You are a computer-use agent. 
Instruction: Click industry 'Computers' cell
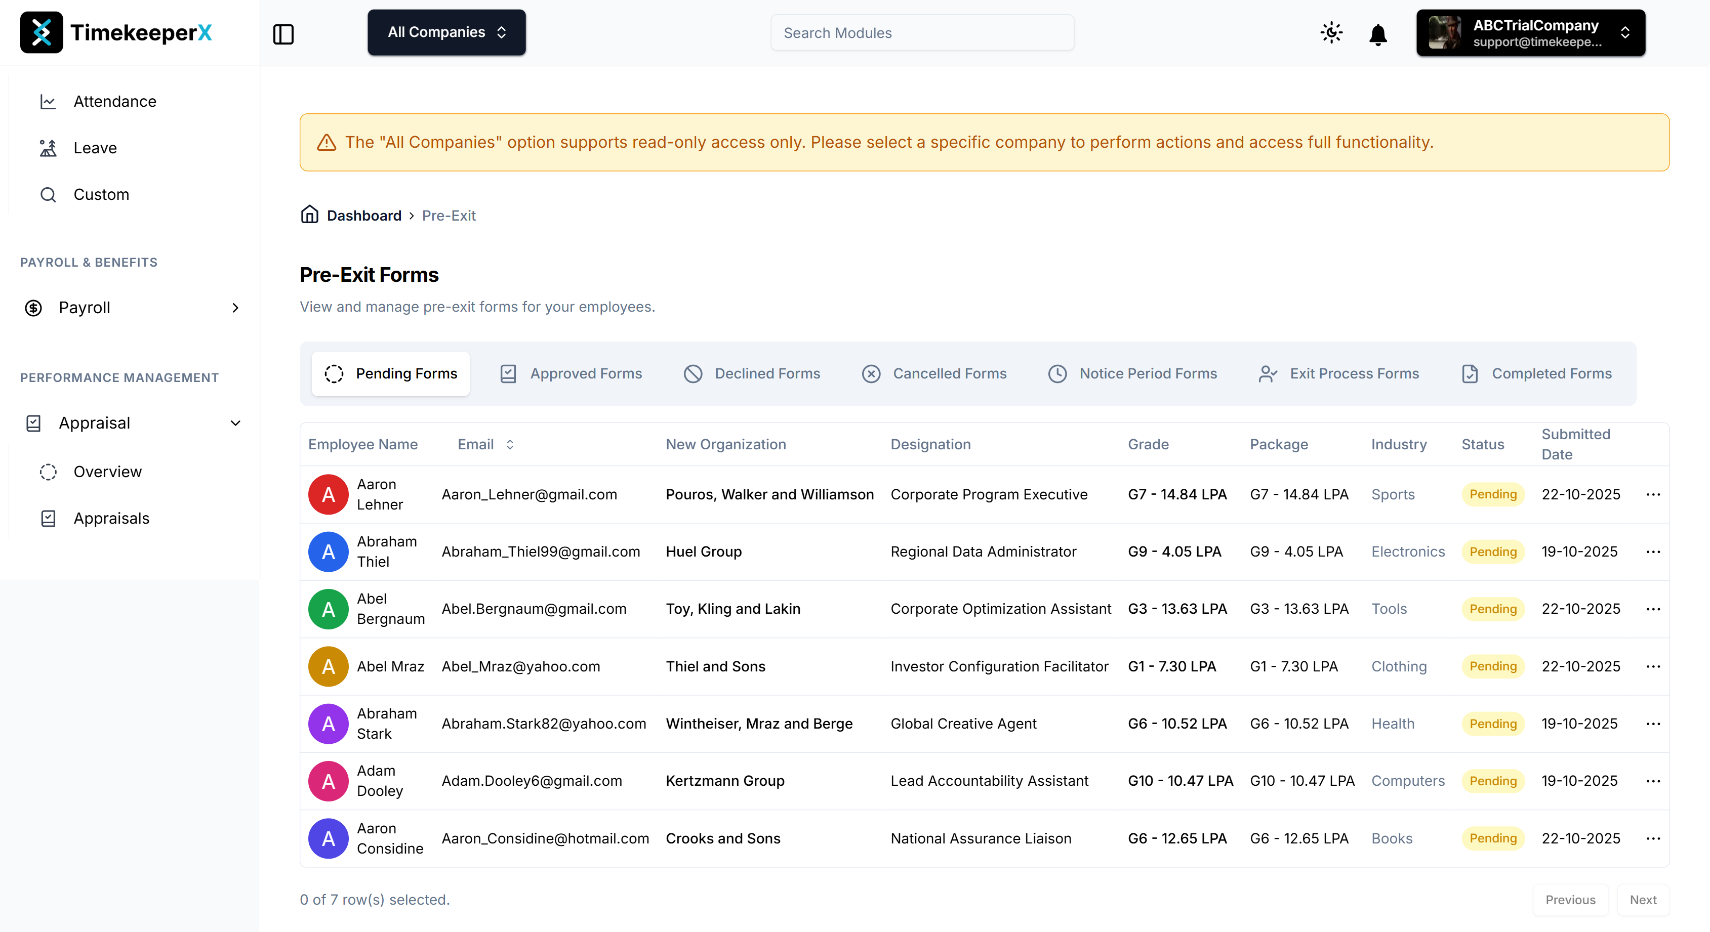point(1408,781)
